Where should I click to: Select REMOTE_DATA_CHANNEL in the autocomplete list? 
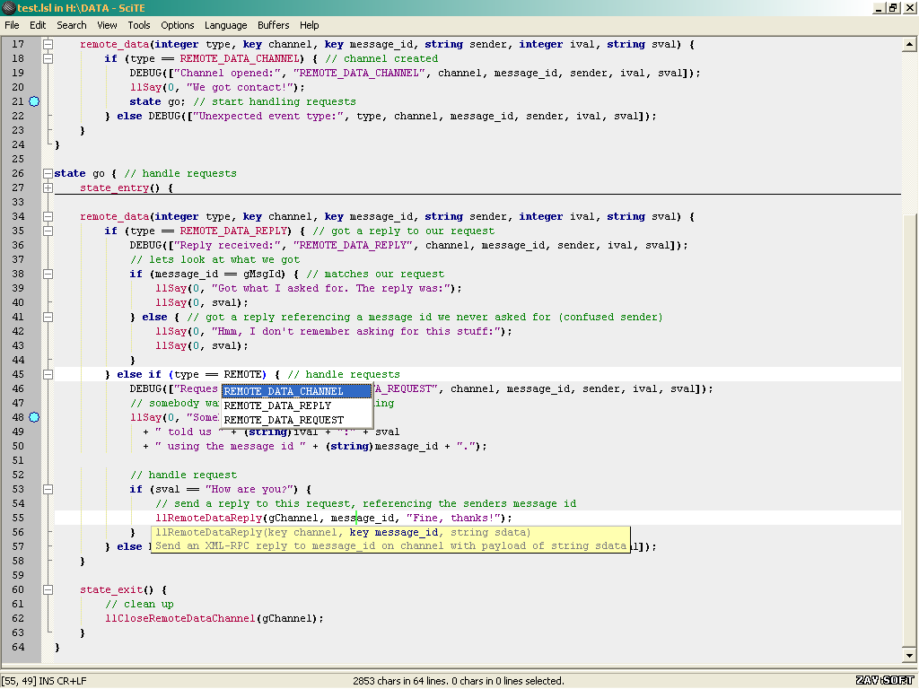296,391
